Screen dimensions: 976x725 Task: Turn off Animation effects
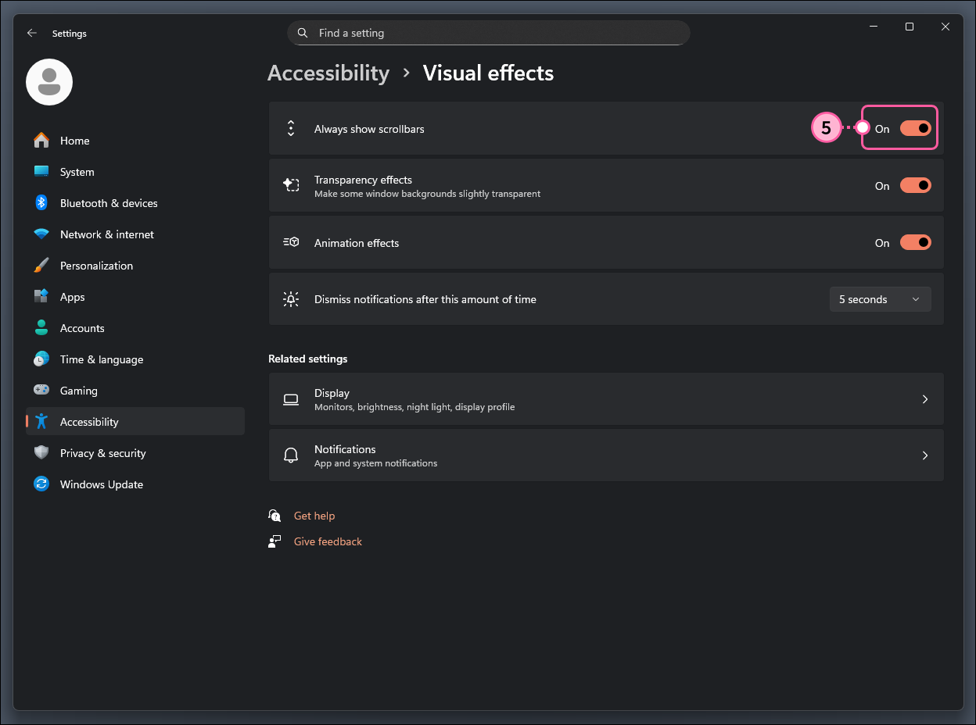915,242
